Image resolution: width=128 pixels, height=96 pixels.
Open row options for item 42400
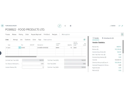pos(20,48)
